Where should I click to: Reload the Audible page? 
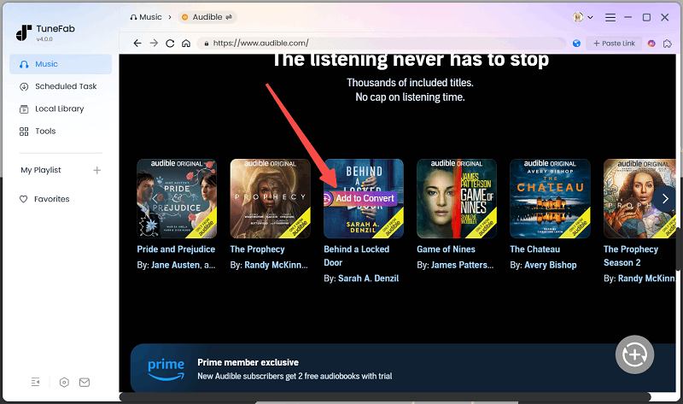tap(170, 43)
